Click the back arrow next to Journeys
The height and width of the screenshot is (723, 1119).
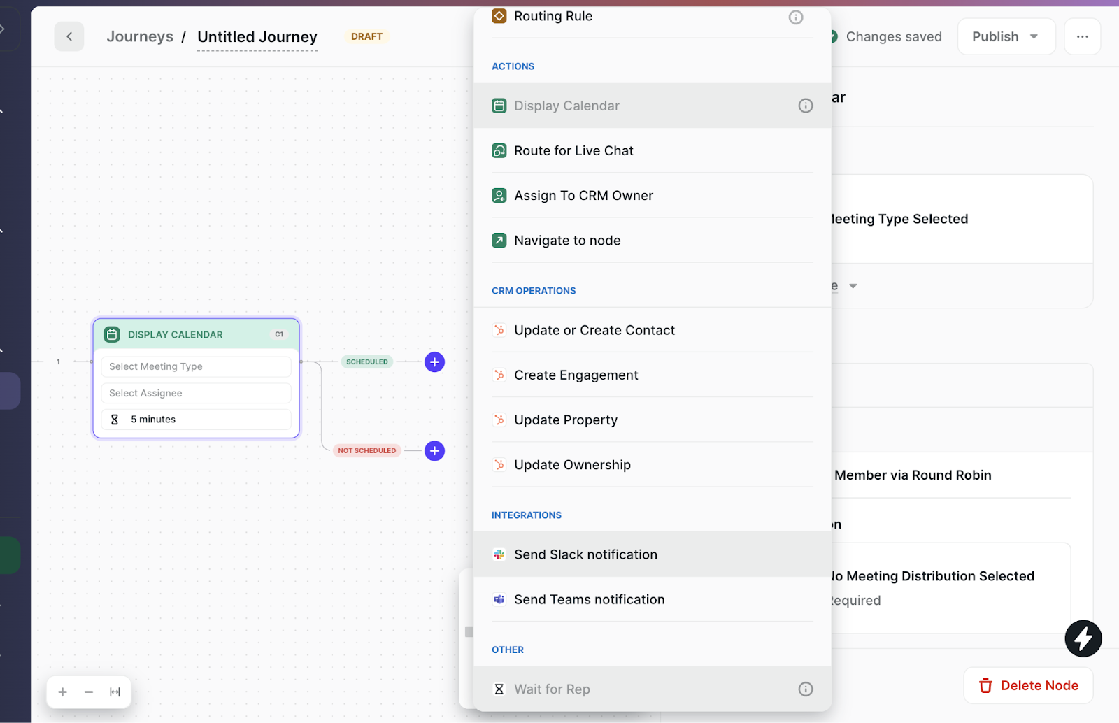coord(69,36)
